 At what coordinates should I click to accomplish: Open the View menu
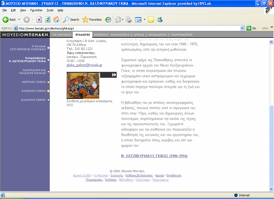[23, 10]
